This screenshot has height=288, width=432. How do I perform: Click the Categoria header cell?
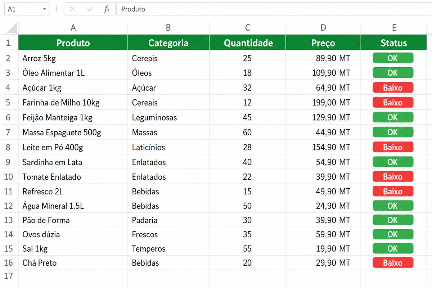pos(168,43)
